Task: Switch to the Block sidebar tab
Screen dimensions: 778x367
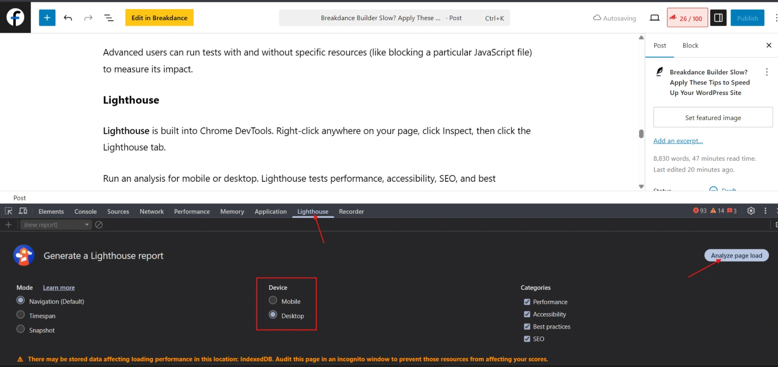Action: tap(690, 46)
